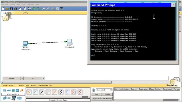
Task: Close the Computer1 tab with its X
Action: (22, 78)
